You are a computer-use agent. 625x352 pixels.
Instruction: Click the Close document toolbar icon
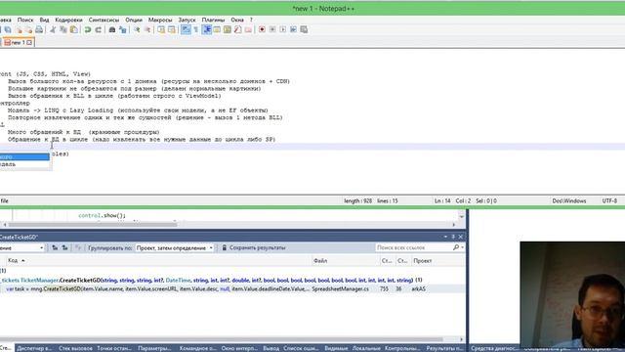click(19, 29)
